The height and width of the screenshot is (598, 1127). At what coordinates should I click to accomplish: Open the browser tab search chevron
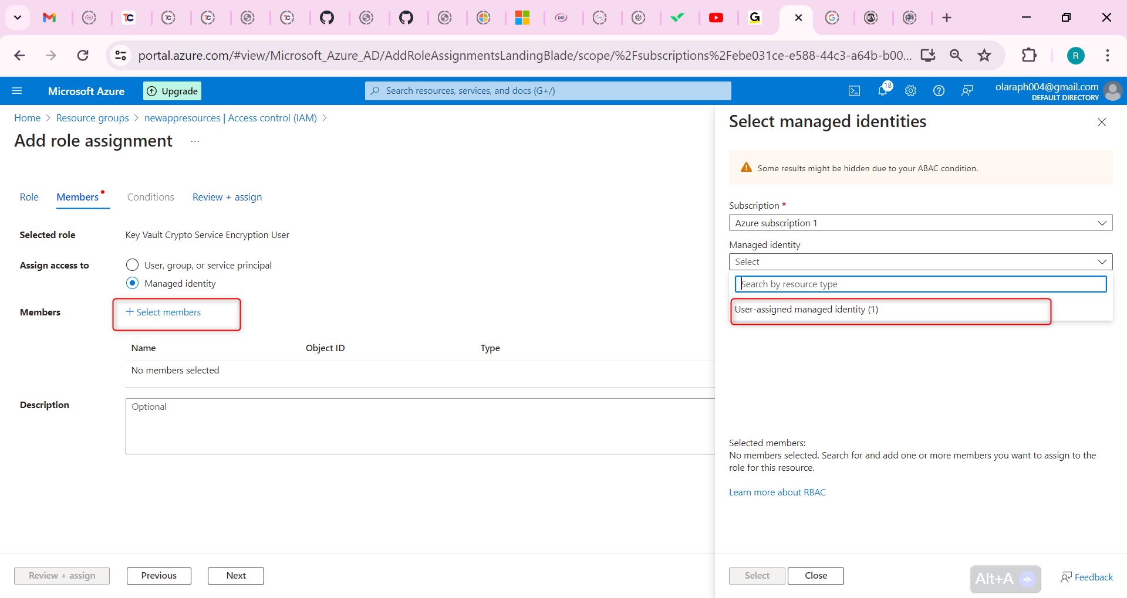point(17,18)
